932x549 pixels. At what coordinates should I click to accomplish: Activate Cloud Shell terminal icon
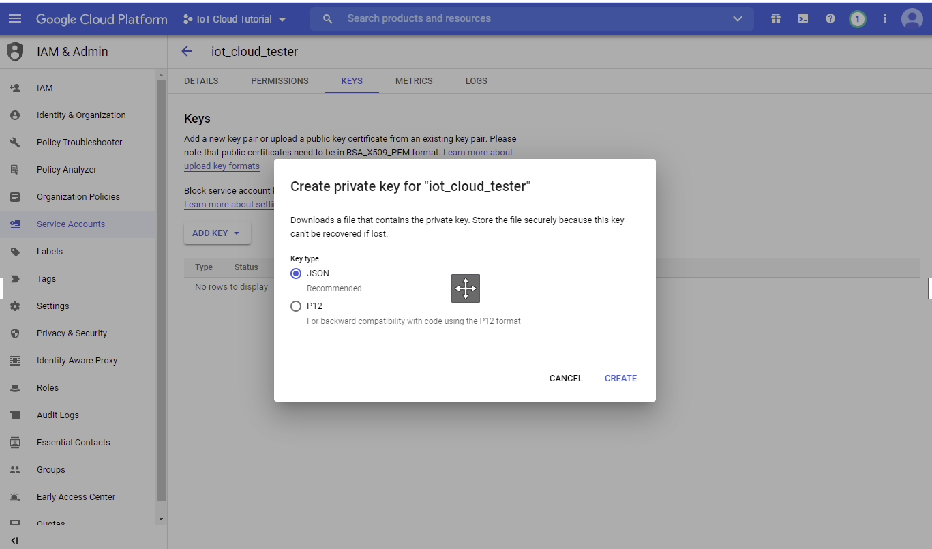tap(803, 19)
